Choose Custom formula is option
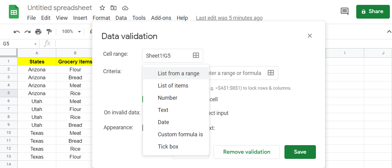 point(176,134)
